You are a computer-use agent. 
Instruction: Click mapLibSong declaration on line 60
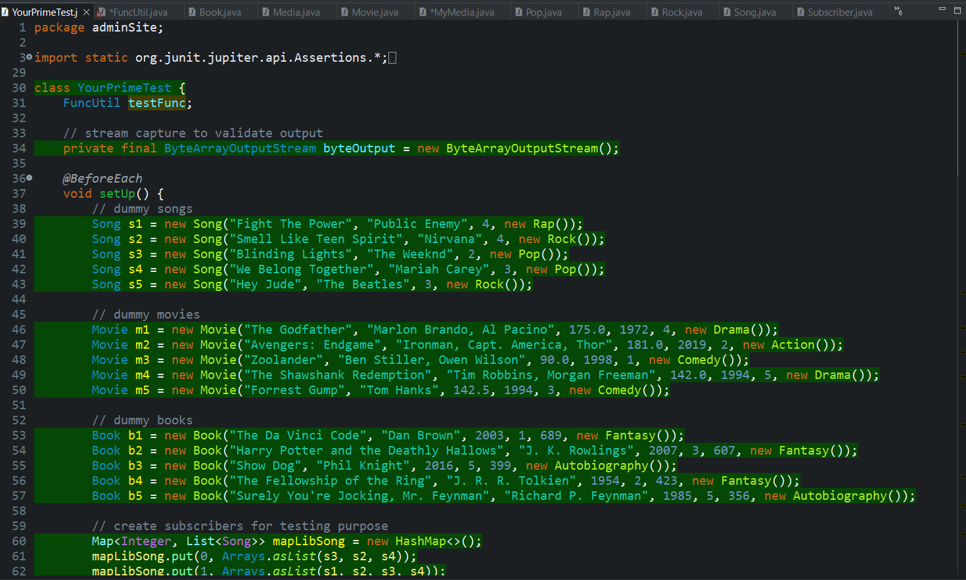coord(309,541)
